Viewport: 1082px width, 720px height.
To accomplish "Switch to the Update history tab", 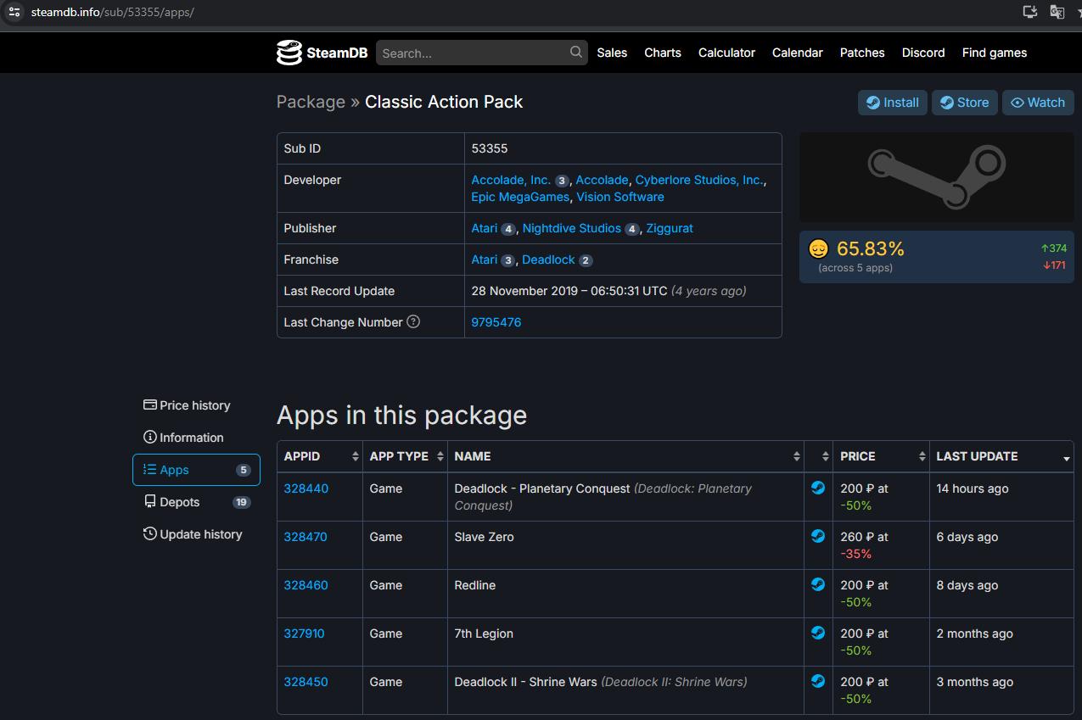I will (x=196, y=534).
